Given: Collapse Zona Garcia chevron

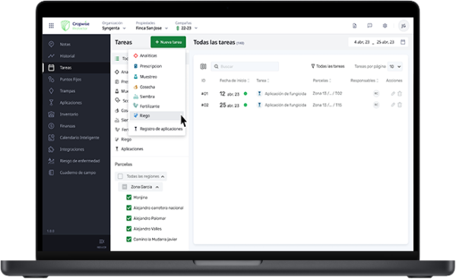Looking at the screenshot, I should pyautogui.click(x=157, y=187).
